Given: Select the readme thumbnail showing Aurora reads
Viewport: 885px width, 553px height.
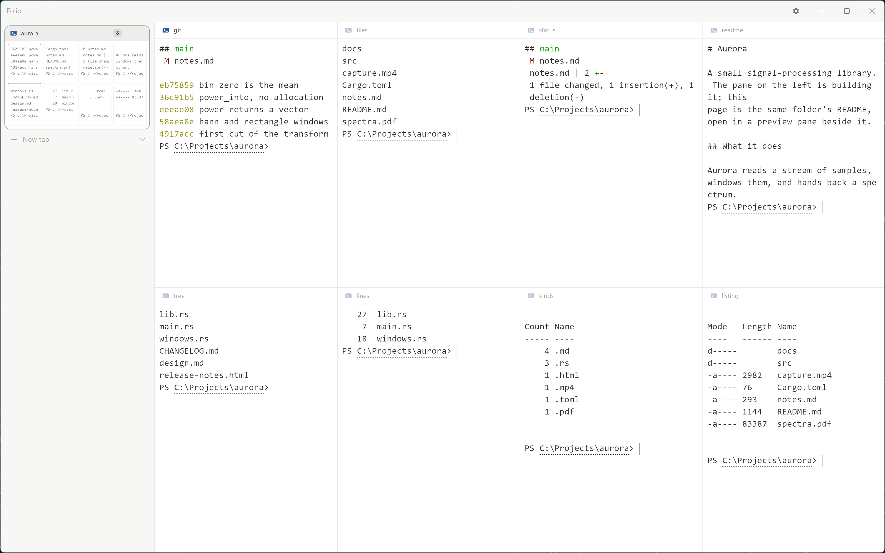Looking at the screenshot, I should click(x=130, y=64).
